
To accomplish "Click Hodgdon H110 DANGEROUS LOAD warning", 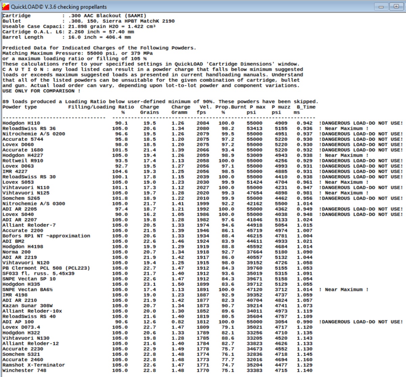I will point(361,123).
